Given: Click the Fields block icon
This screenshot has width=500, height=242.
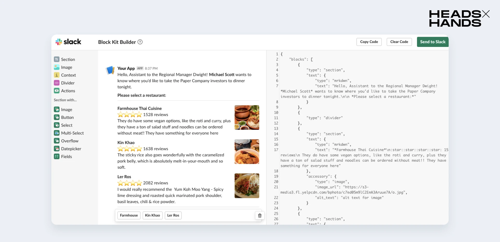Looking at the screenshot, I should [x=57, y=156].
